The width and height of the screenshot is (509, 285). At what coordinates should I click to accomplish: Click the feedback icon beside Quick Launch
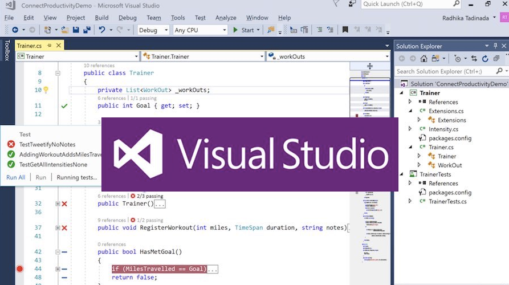[x=352, y=3]
